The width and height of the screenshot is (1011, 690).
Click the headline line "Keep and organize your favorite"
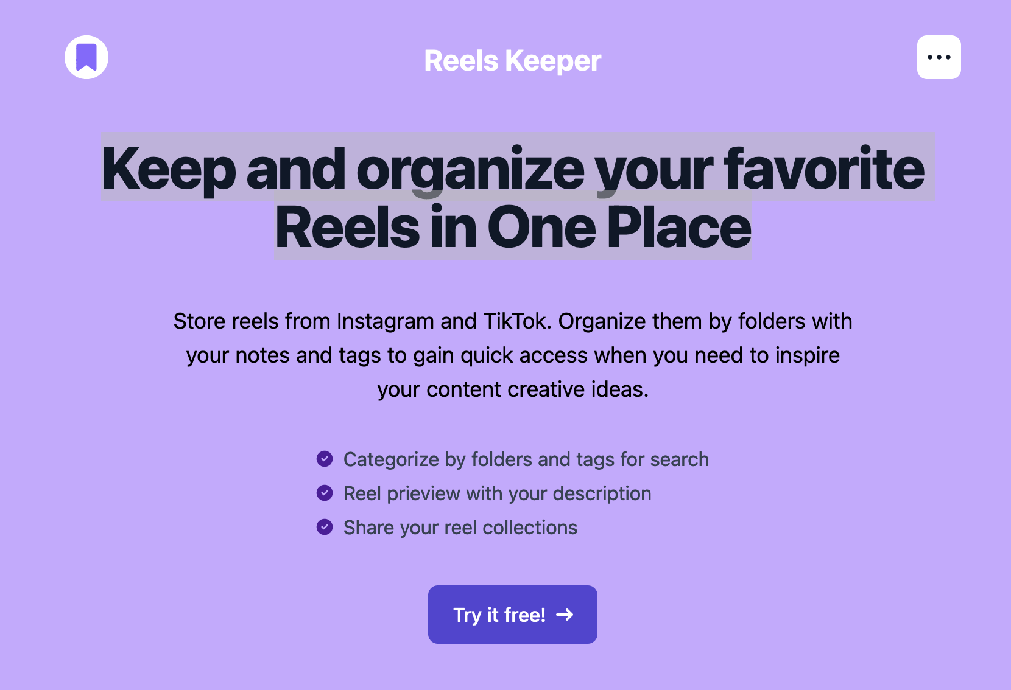pos(512,169)
